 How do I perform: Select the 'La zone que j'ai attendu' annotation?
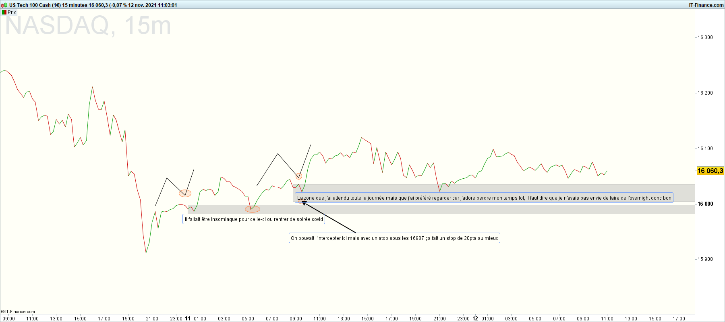[484, 198]
